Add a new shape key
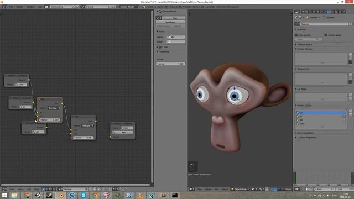This screenshot has height=199, width=354. pos(350,75)
